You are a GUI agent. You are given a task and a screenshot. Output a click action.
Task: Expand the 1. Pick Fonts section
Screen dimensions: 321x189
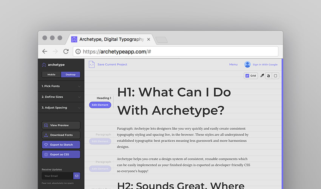click(61, 86)
